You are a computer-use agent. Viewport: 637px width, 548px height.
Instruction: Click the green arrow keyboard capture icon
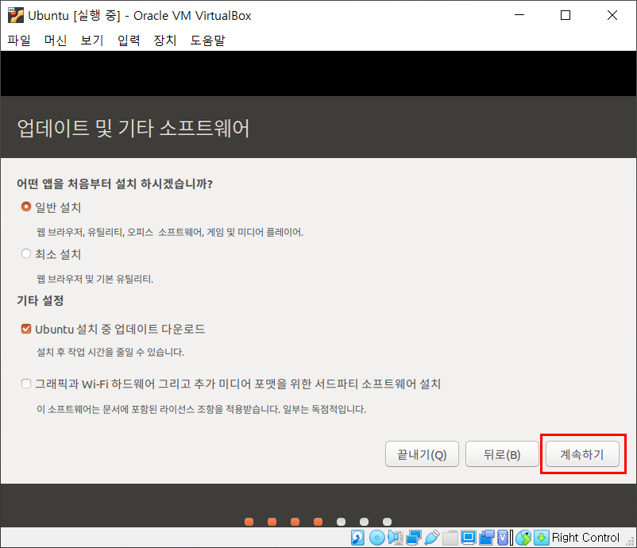tap(541, 538)
